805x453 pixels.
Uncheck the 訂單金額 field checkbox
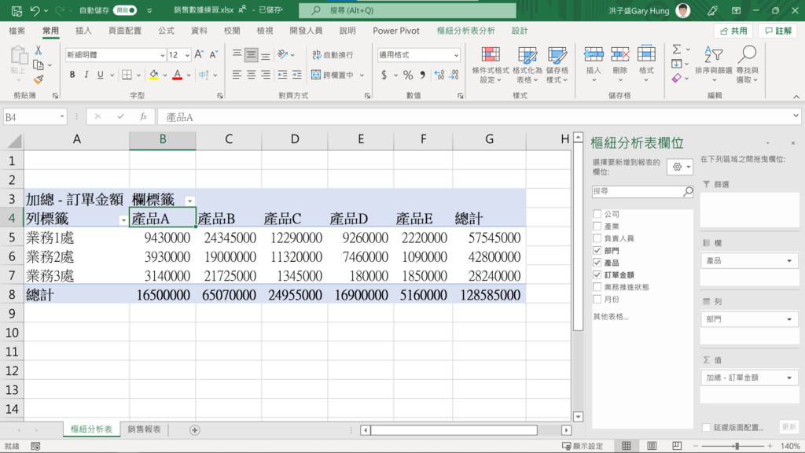(597, 275)
